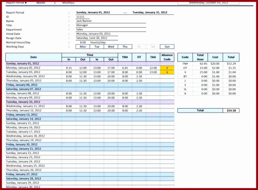Enable the greyed-out Fri working day
This screenshot has height=190, width=258.
[x=139, y=47]
